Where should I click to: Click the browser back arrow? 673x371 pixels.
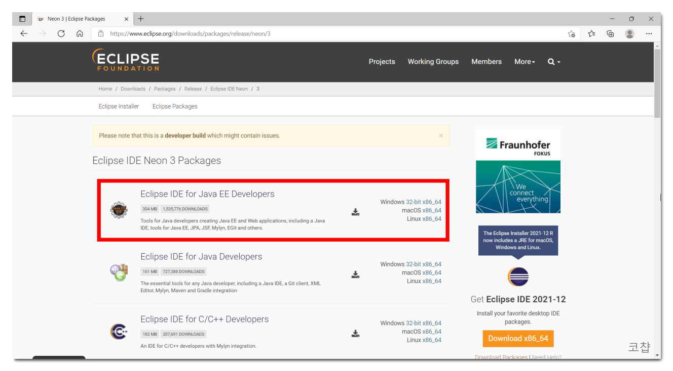(x=24, y=34)
